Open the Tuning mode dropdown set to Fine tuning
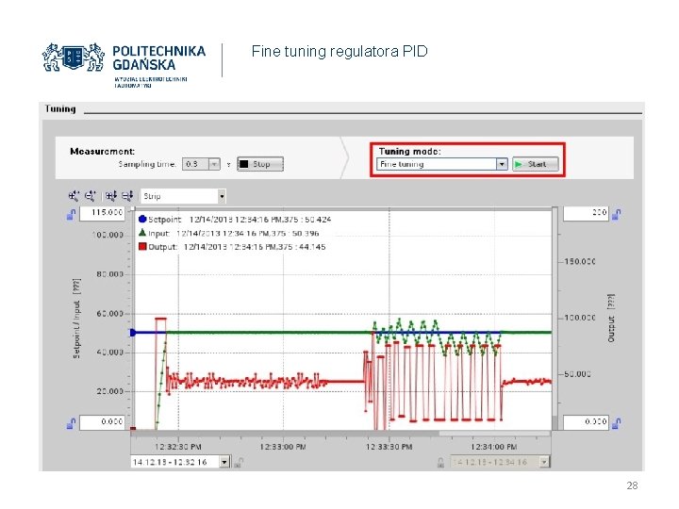 point(502,164)
